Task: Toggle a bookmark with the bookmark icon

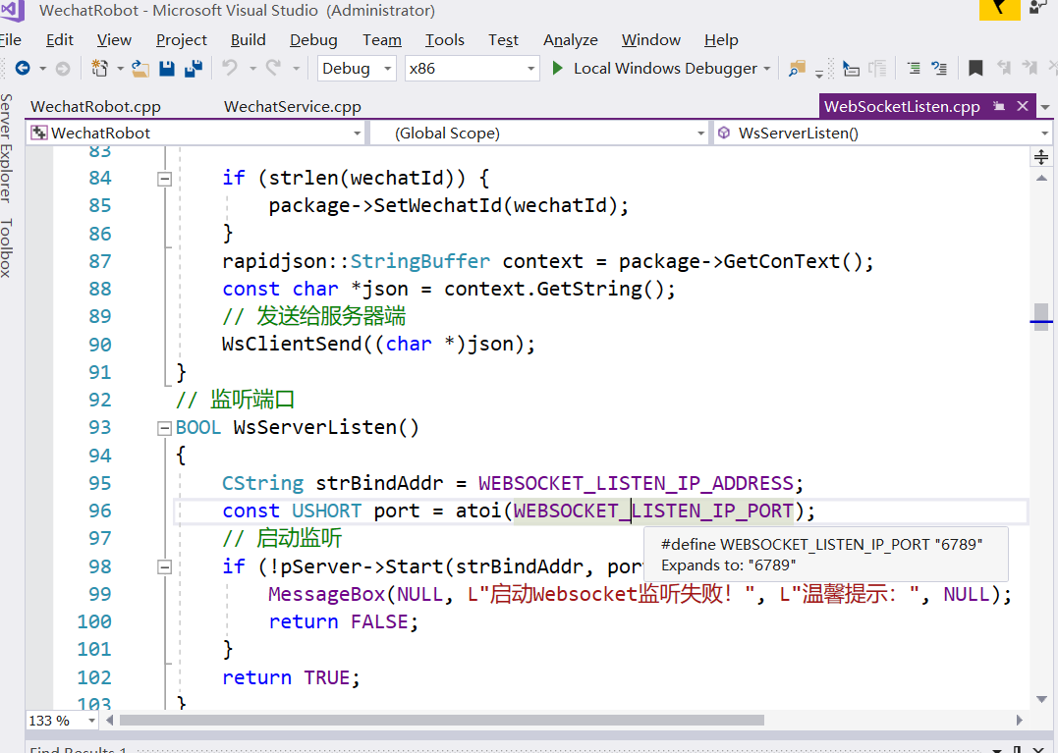Action: (x=975, y=68)
